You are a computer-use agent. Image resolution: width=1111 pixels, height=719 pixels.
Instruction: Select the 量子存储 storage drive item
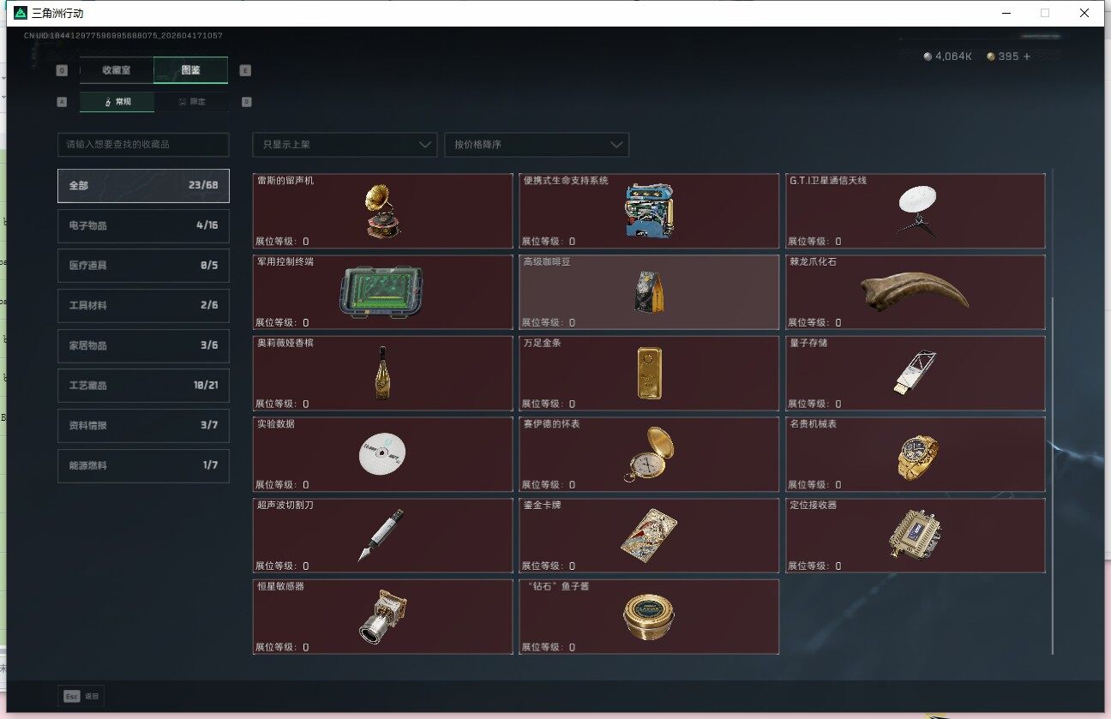[x=916, y=373]
